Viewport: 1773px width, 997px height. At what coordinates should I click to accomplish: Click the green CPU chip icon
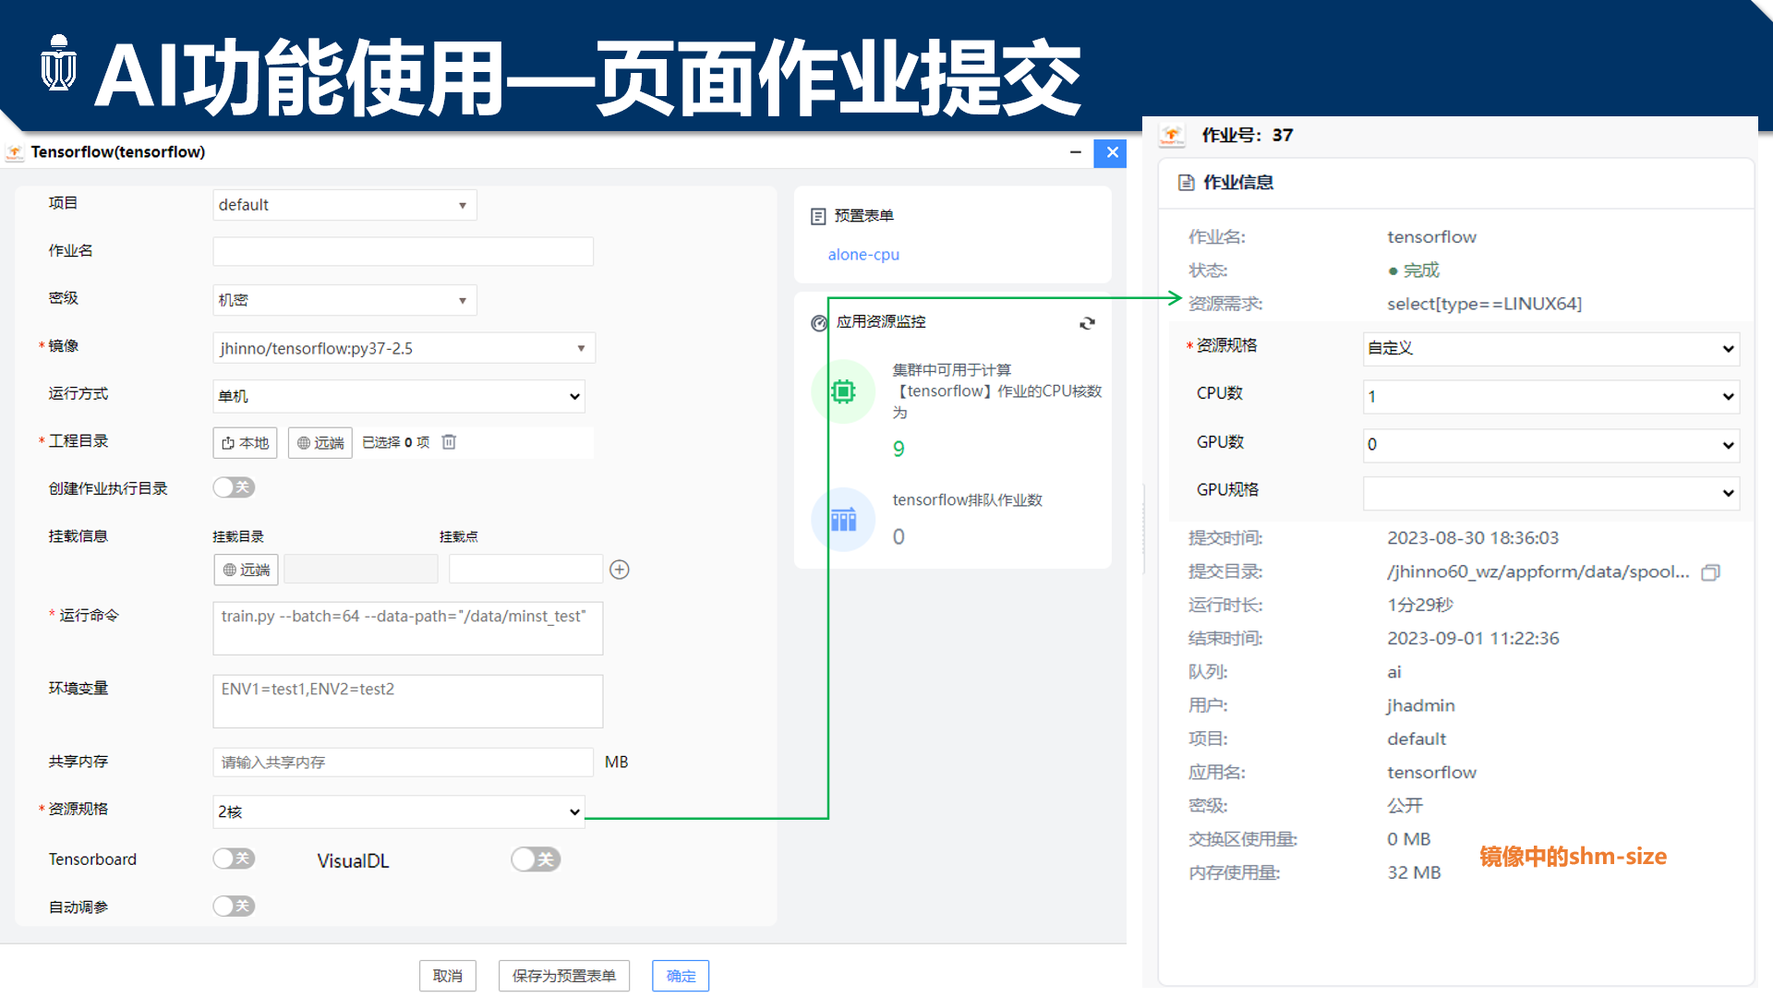pyautogui.click(x=843, y=391)
